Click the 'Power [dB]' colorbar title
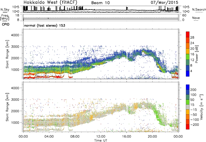The width and height of the screenshot is (206, 142). pyautogui.click(x=196, y=54)
